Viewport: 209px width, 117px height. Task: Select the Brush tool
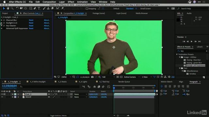44,8
